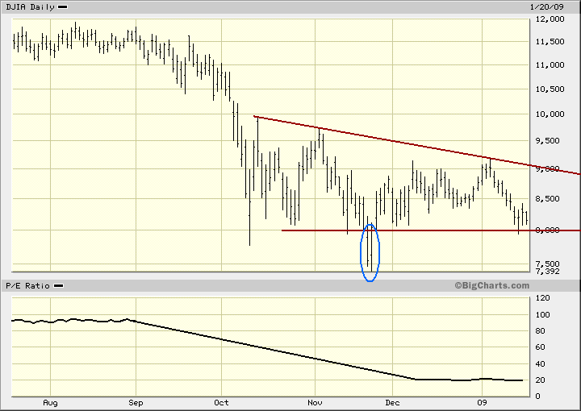581x411 pixels.
Task: Click the P/E Ratio panel title
Action: pos(27,285)
